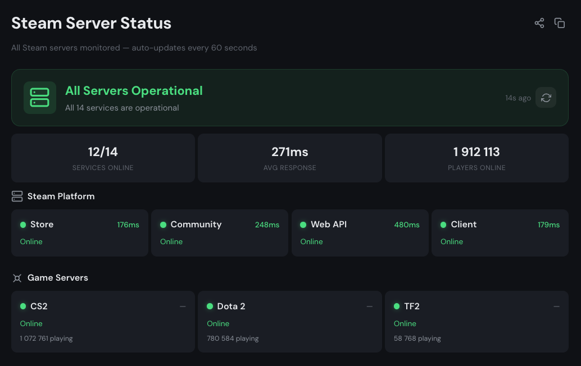Click the PLAYERS ONLINE label

point(476,168)
